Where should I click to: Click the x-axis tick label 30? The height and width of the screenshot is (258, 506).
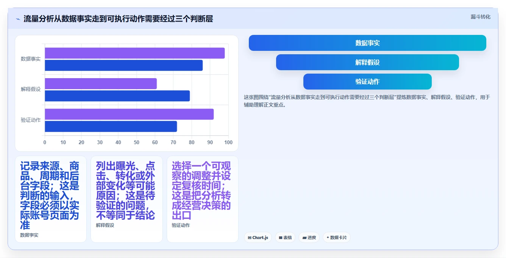click(100, 142)
